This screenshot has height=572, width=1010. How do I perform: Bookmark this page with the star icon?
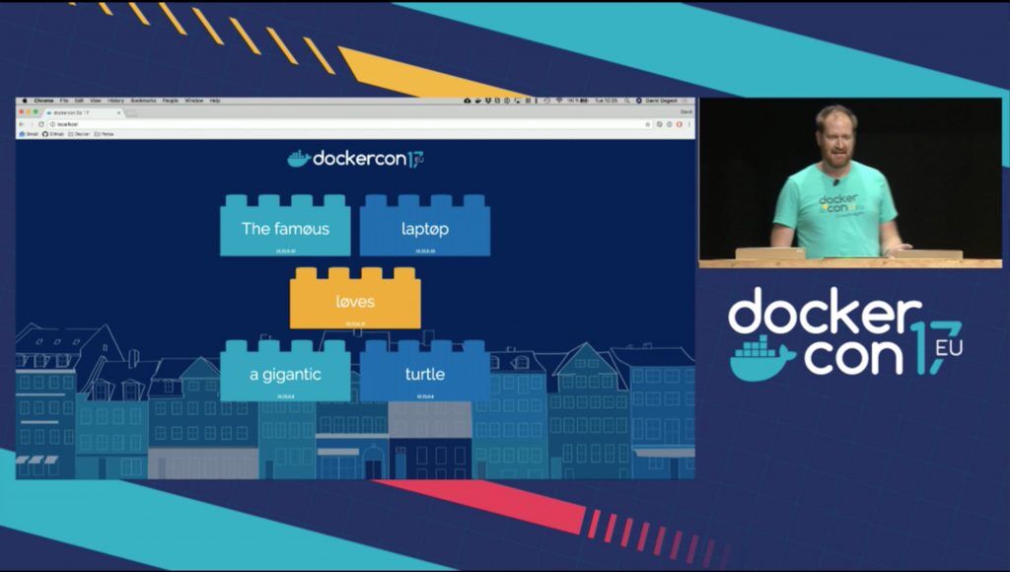pos(648,124)
